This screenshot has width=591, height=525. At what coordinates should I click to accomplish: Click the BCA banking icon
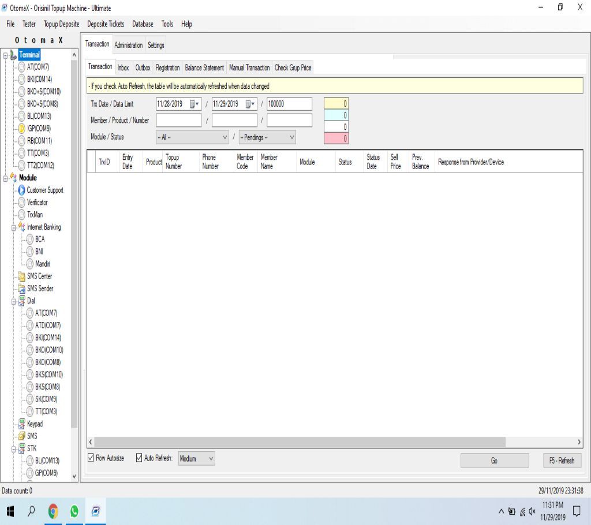30,239
